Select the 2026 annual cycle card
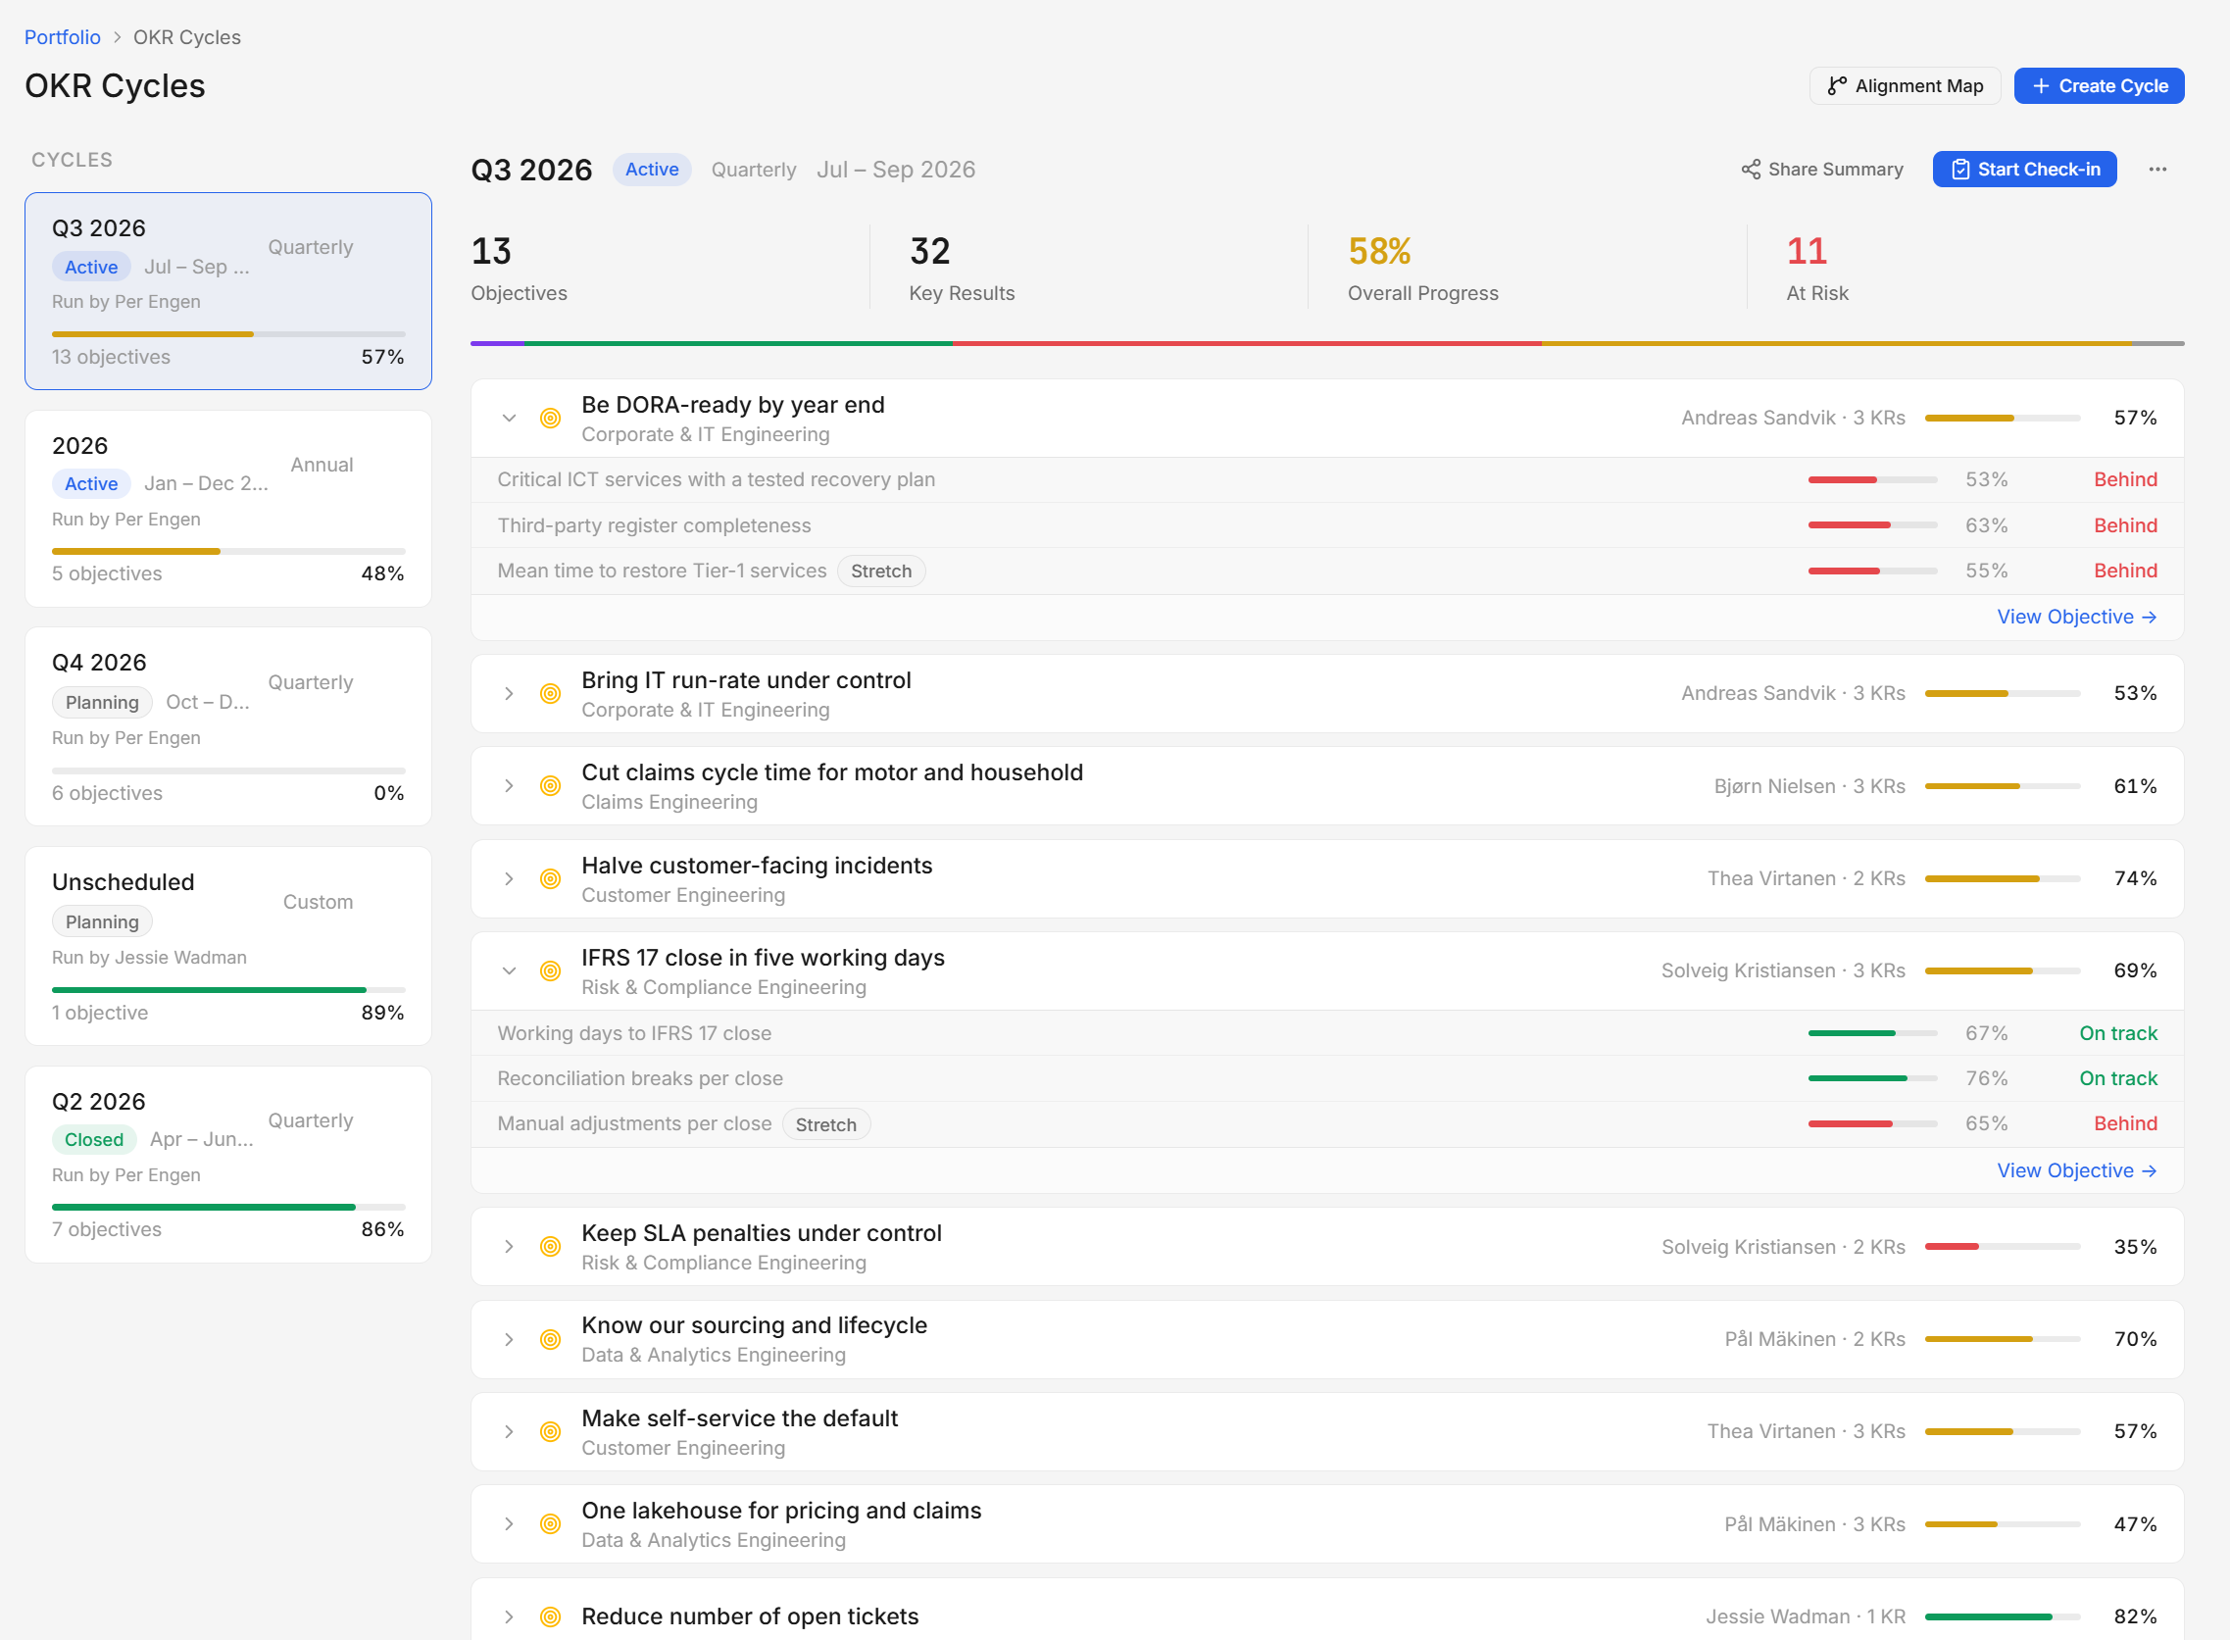 pyautogui.click(x=228, y=509)
